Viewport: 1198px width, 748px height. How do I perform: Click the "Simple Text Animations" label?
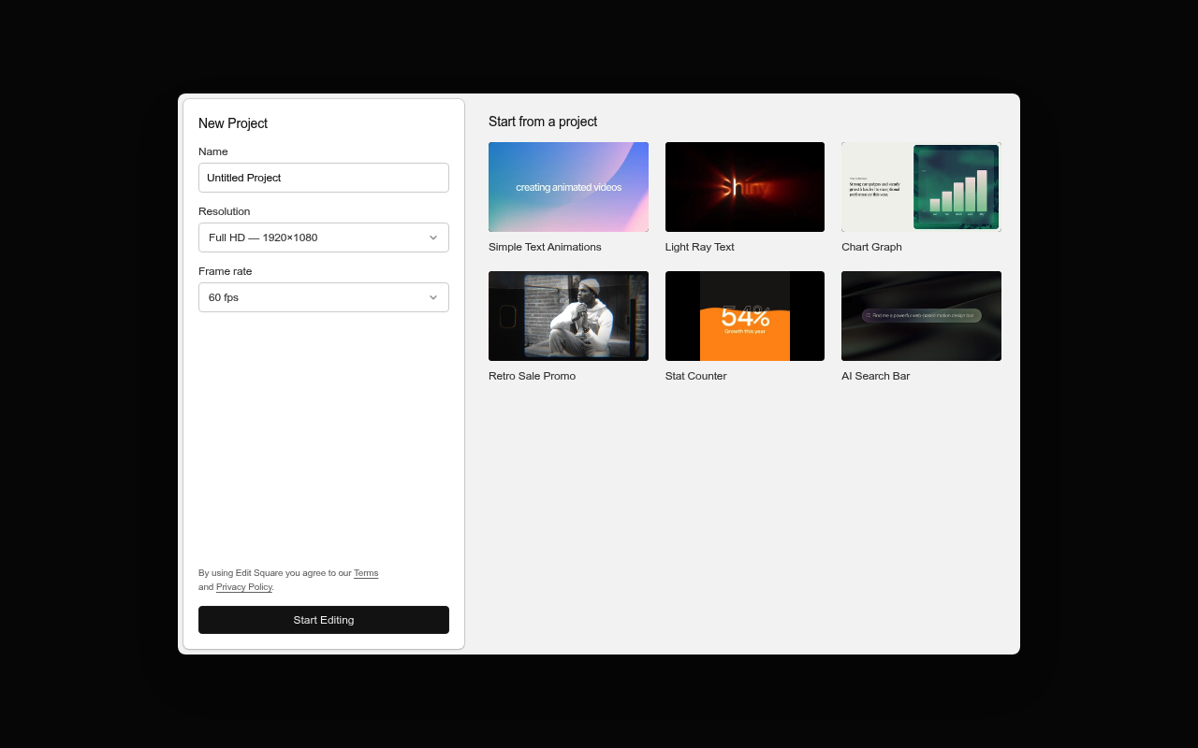(x=545, y=247)
